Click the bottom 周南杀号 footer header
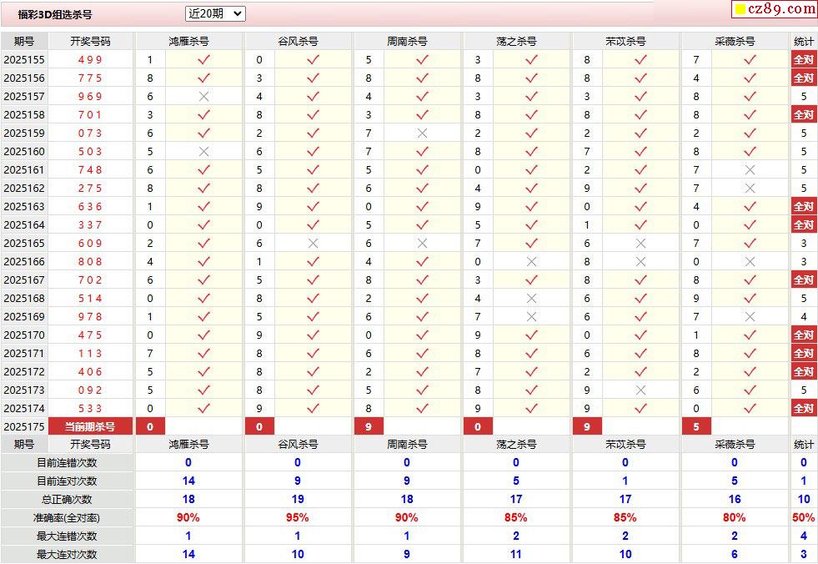The height and width of the screenshot is (564, 818). (407, 445)
